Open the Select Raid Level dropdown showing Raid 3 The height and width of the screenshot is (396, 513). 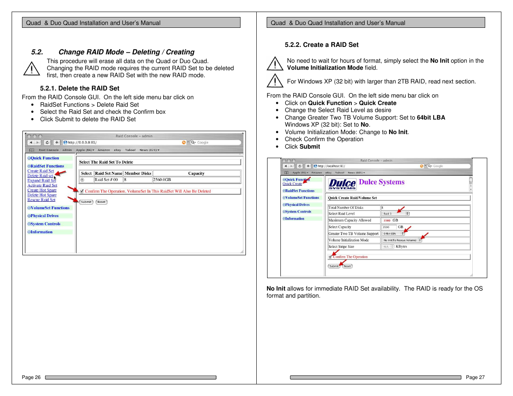[395, 214]
